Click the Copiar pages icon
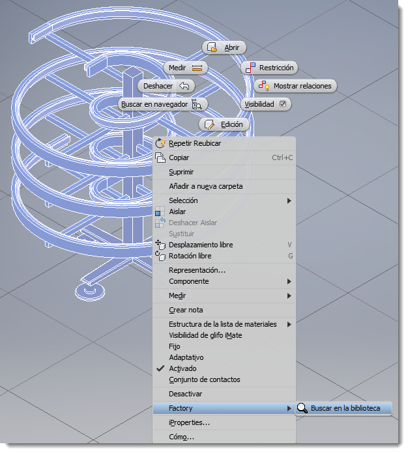Viewport: 408px width, 453px height. [160, 158]
